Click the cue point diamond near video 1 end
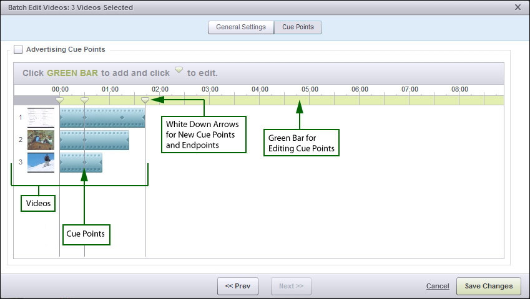The width and height of the screenshot is (530, 299). click(x=122, y=118)
